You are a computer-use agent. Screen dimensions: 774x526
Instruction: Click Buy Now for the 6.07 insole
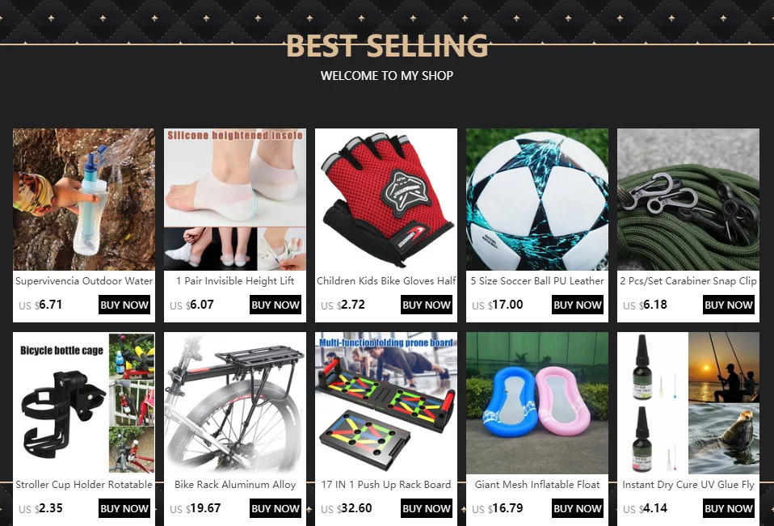point(276,305)
